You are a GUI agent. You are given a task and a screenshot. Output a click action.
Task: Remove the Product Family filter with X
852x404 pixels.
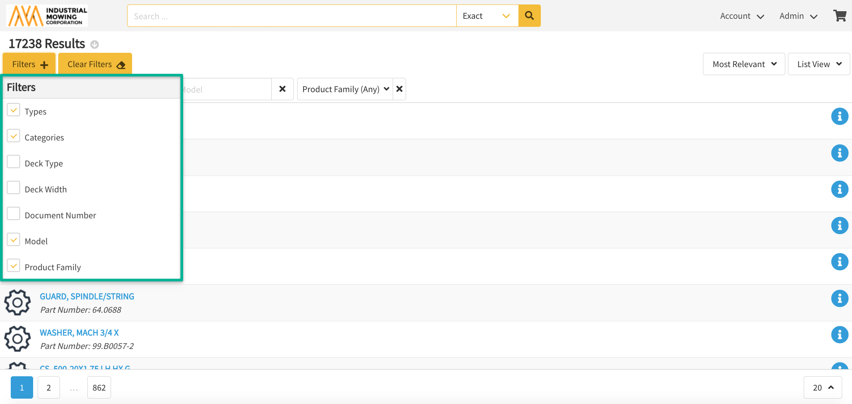click(399, 89)
